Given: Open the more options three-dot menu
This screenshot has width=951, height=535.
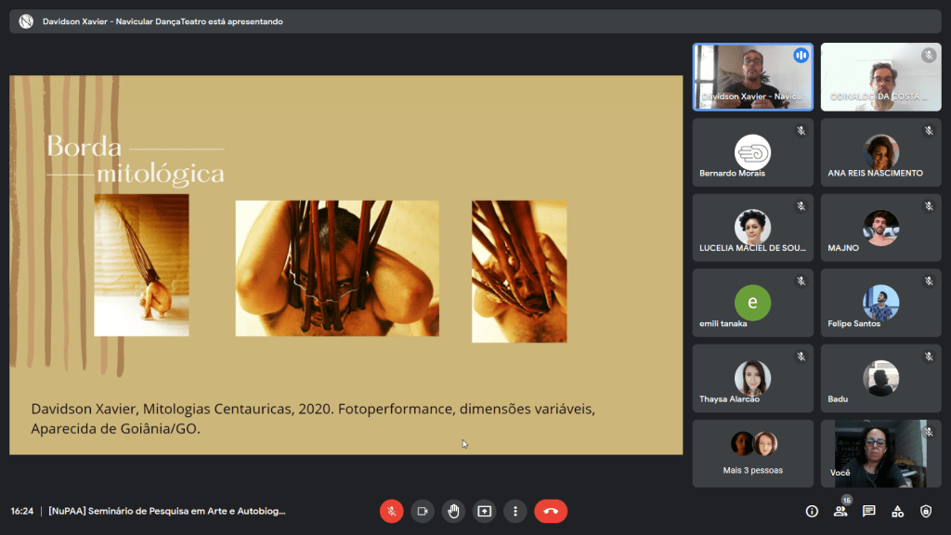Looking at the screenshot, I should [515, 511].
